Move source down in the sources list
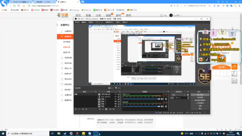 (x=114, y=109)
